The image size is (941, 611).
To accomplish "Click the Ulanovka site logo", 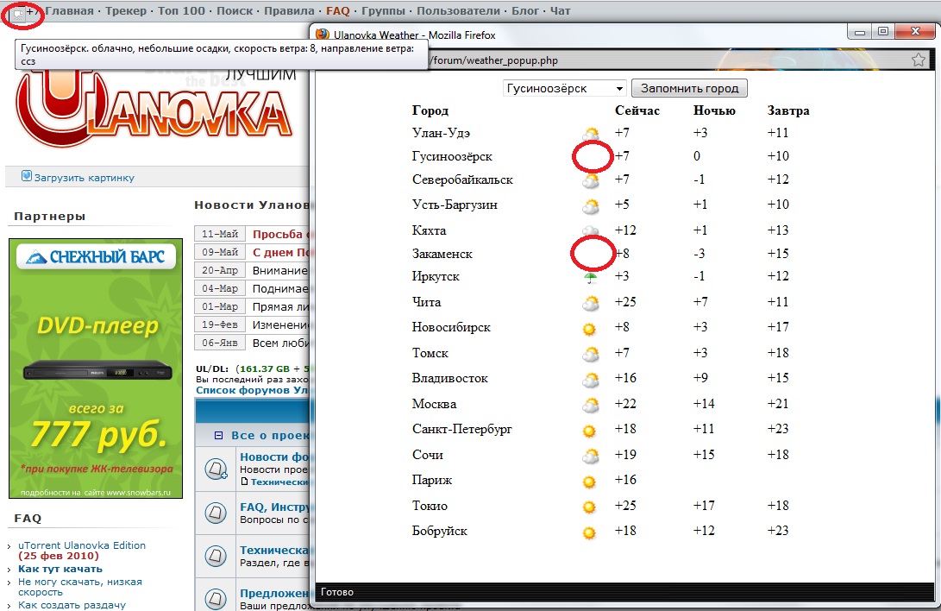I will (x=155, y=108).
